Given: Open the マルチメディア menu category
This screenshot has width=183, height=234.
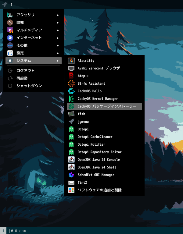Looking at the screenshot, I should (x=34, y=30).
